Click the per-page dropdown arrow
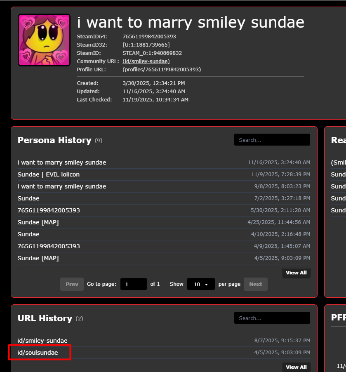346x372 pixels. click(206, 285)
